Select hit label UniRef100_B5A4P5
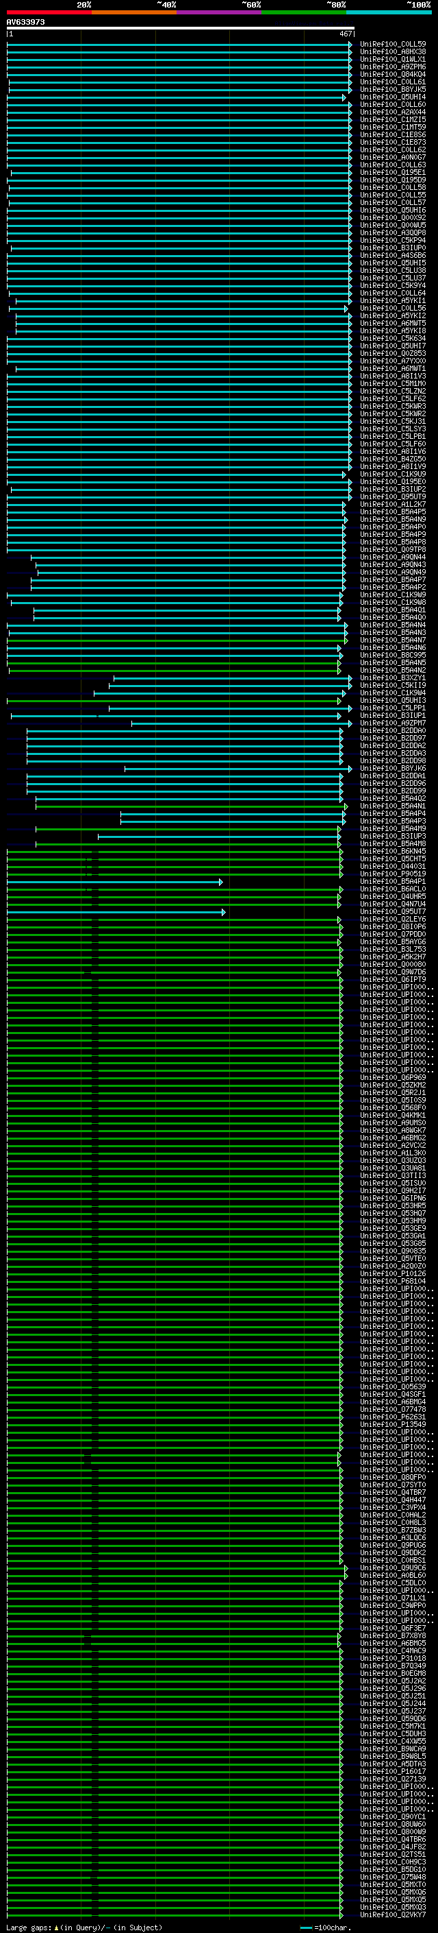This screenshot has width=438, height=1933. 393,512
